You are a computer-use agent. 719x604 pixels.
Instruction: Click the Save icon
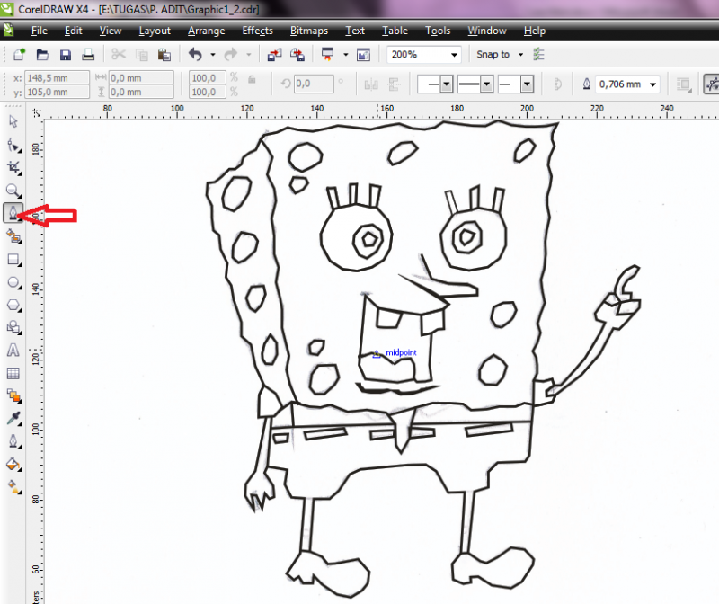(65, 55)
